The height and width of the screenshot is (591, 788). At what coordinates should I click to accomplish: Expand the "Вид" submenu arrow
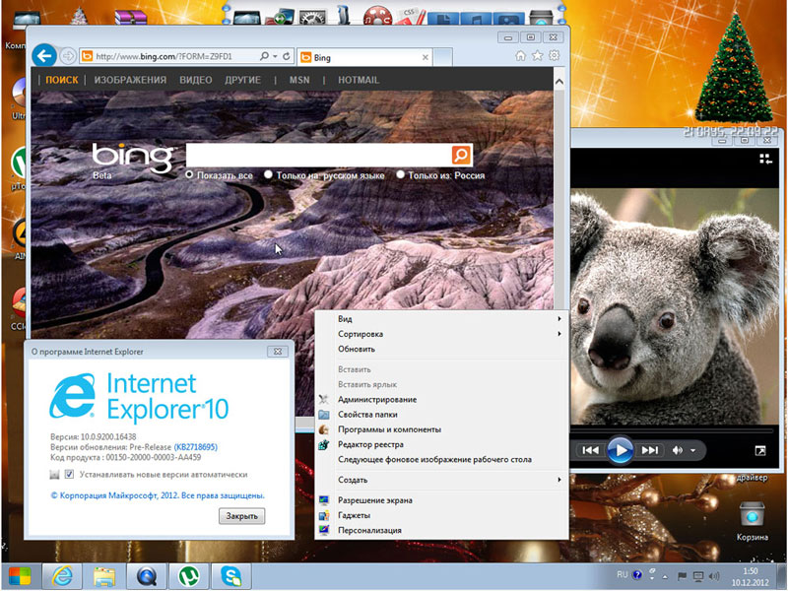pyautogui.click(x=559, y=319)
